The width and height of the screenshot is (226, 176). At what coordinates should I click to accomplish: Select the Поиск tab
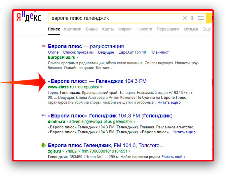coord(54,29)
